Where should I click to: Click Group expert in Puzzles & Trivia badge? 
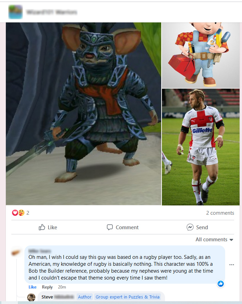[x=128, y=297]
